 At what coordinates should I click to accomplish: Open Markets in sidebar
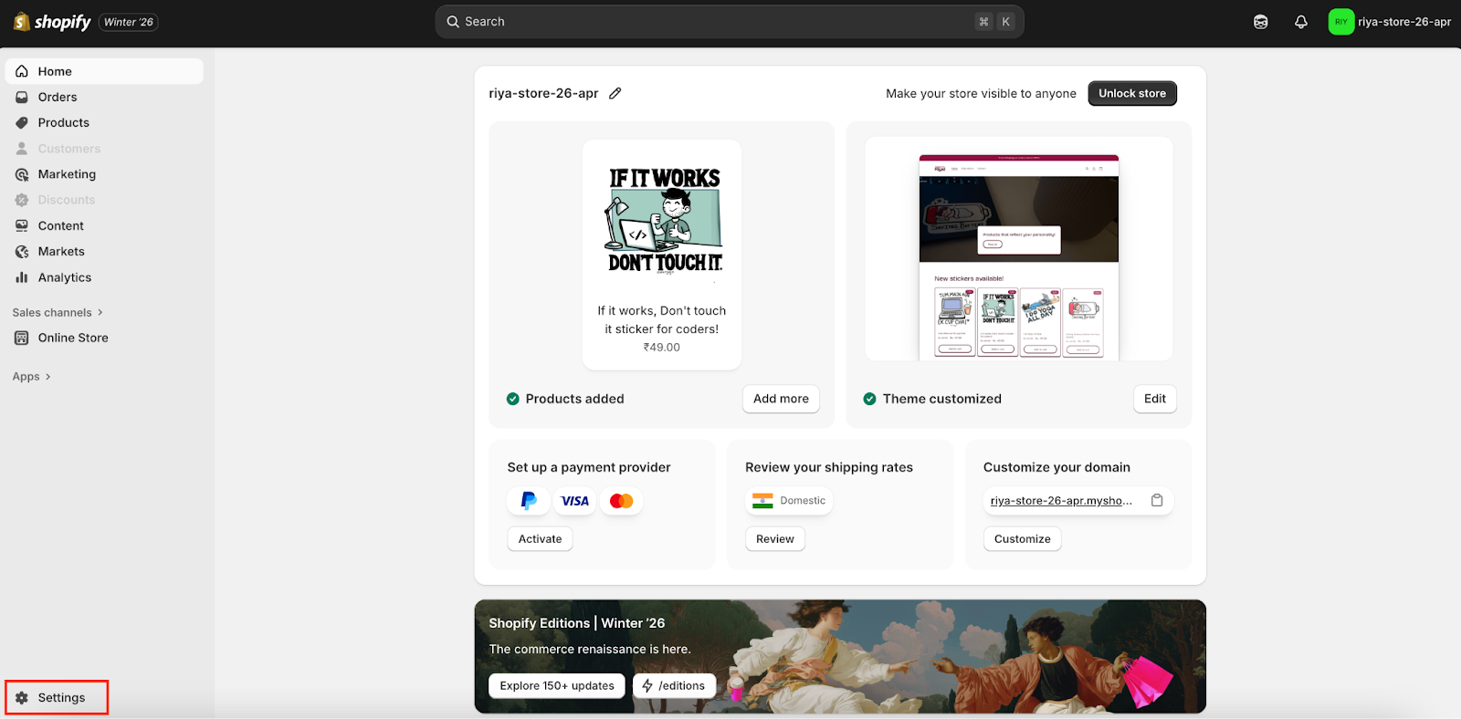[x=104, y=252]
